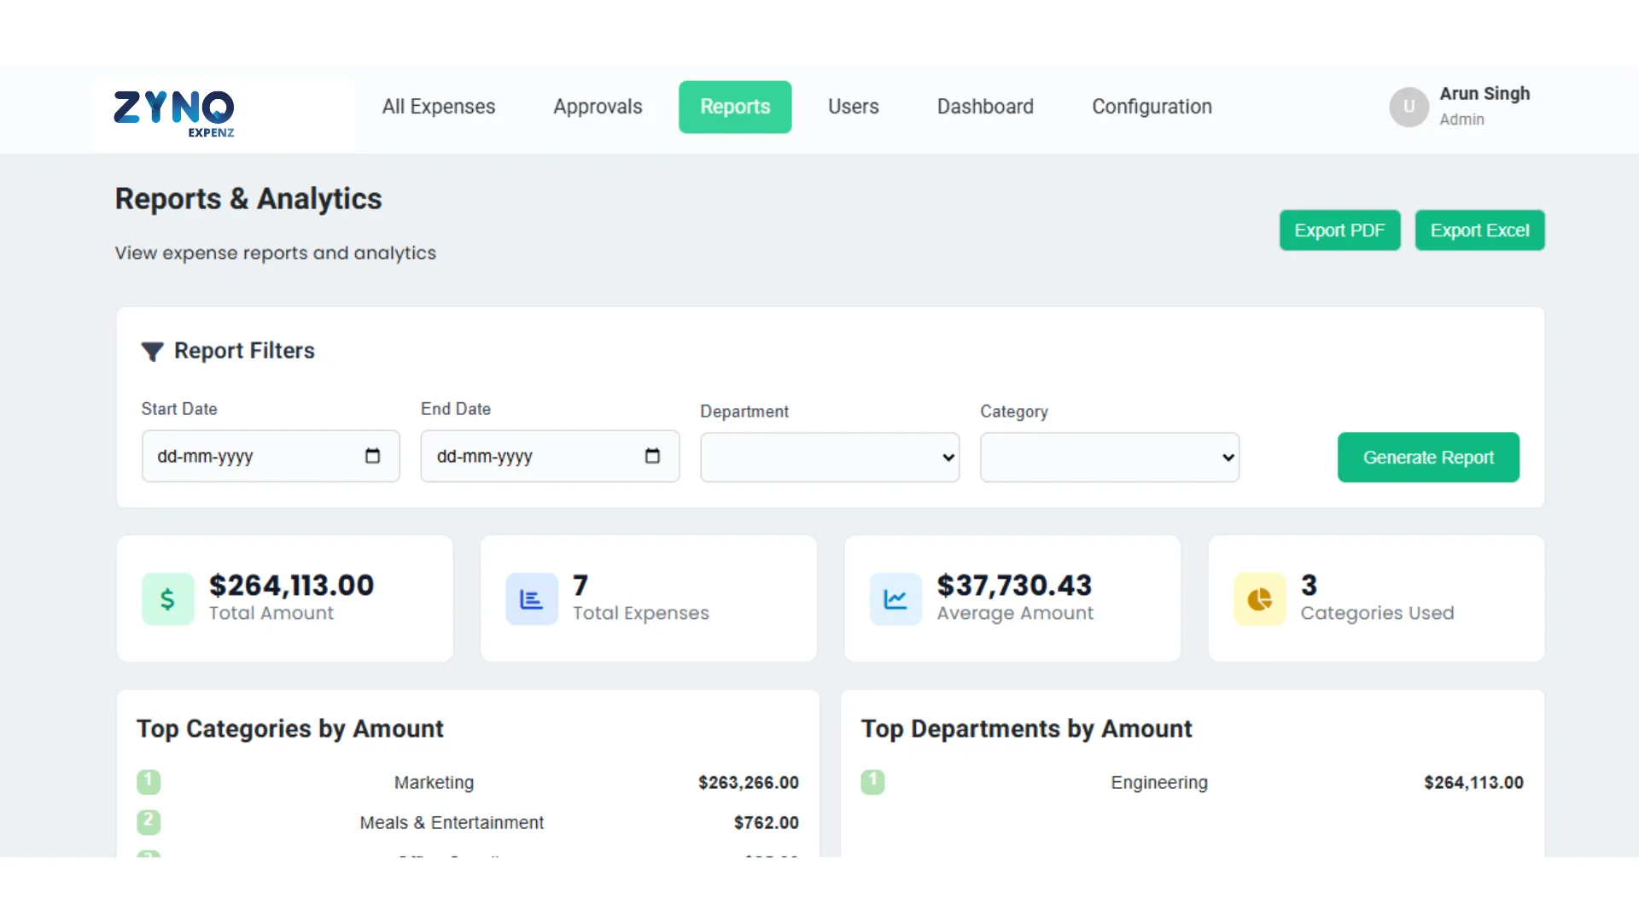
Task: Open the End Date calendar picker icon
Action: pos(652,456)
